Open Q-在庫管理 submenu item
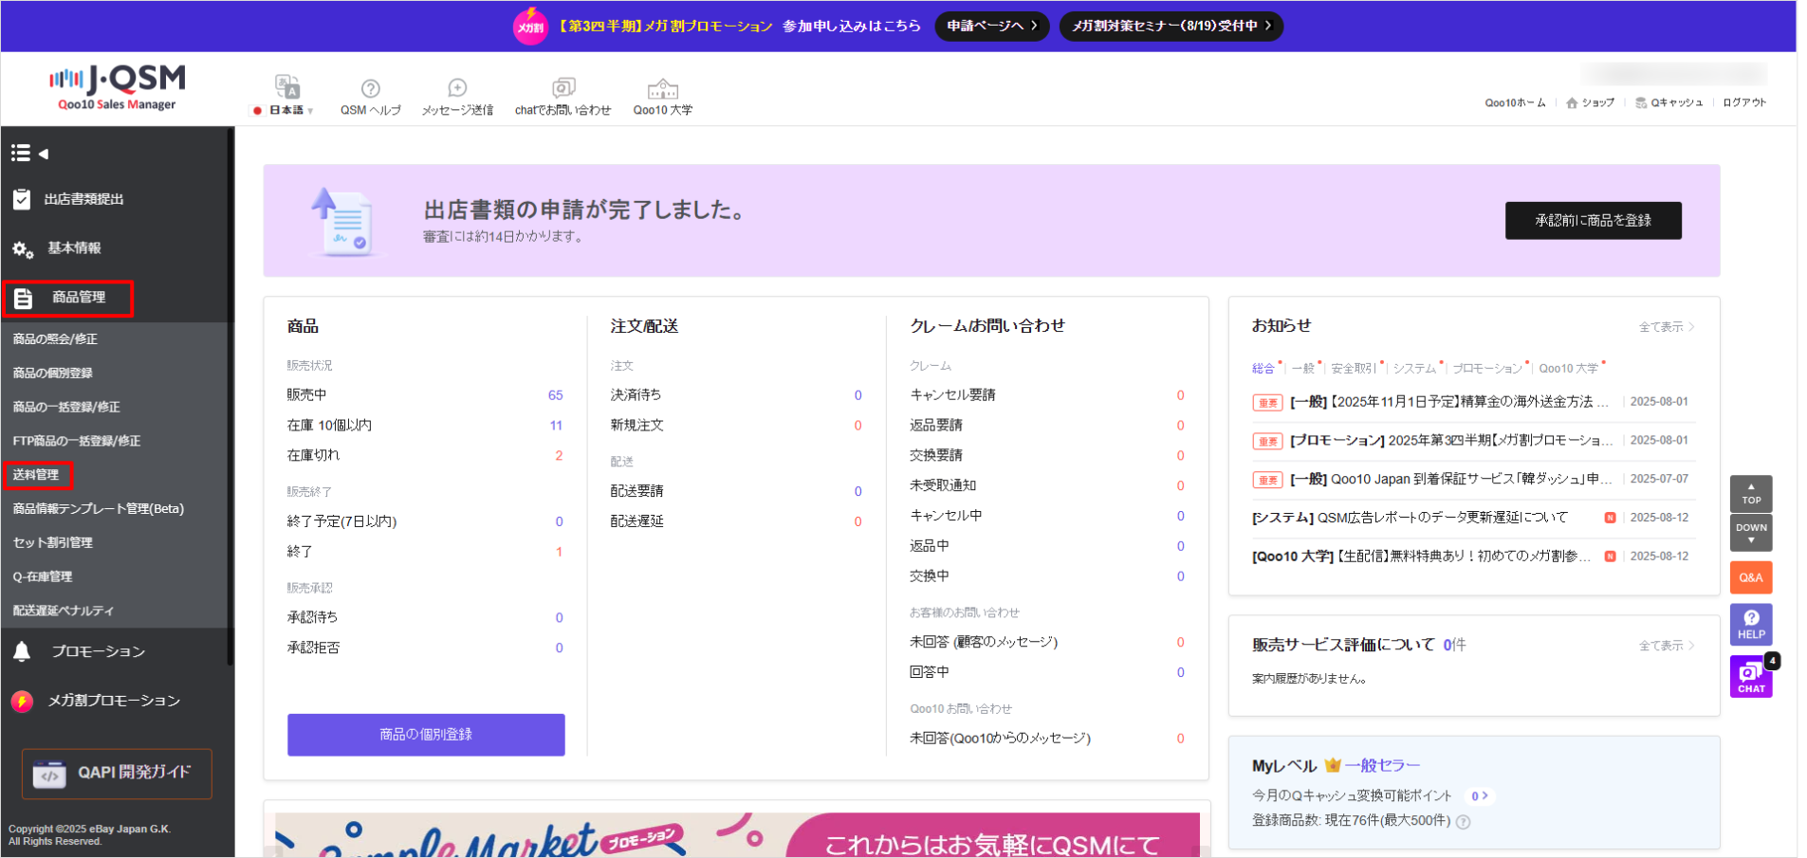Image resolution: width=1807 pixels, height=858 pixels. [x=42, y=576]
